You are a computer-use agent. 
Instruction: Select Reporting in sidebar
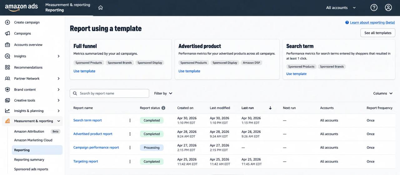[37, 150]
